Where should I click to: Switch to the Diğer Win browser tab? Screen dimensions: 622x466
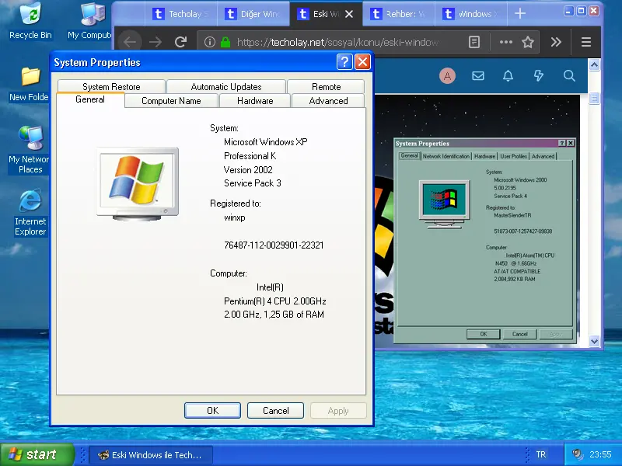point(254,14)
